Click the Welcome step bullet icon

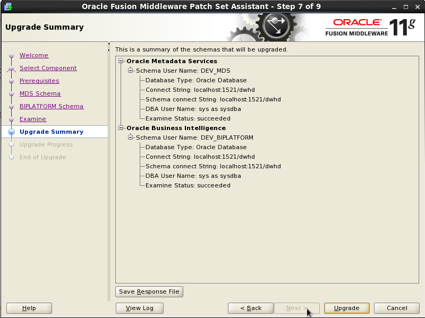point(11,56)
